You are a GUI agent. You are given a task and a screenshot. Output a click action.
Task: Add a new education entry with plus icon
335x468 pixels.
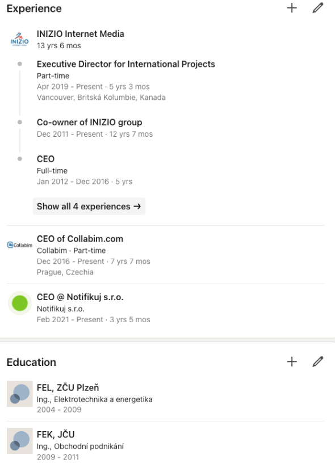pyautogui.click(x=292, y=361)
